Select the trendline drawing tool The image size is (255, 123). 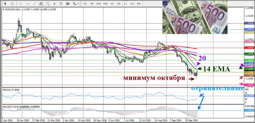pos(34,3)
